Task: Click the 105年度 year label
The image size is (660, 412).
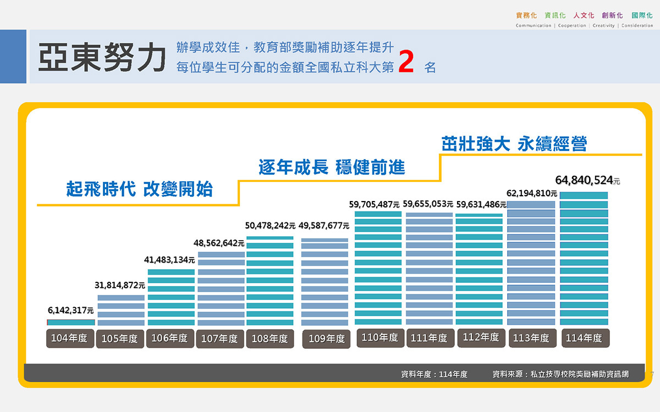Action: (120, 339)
